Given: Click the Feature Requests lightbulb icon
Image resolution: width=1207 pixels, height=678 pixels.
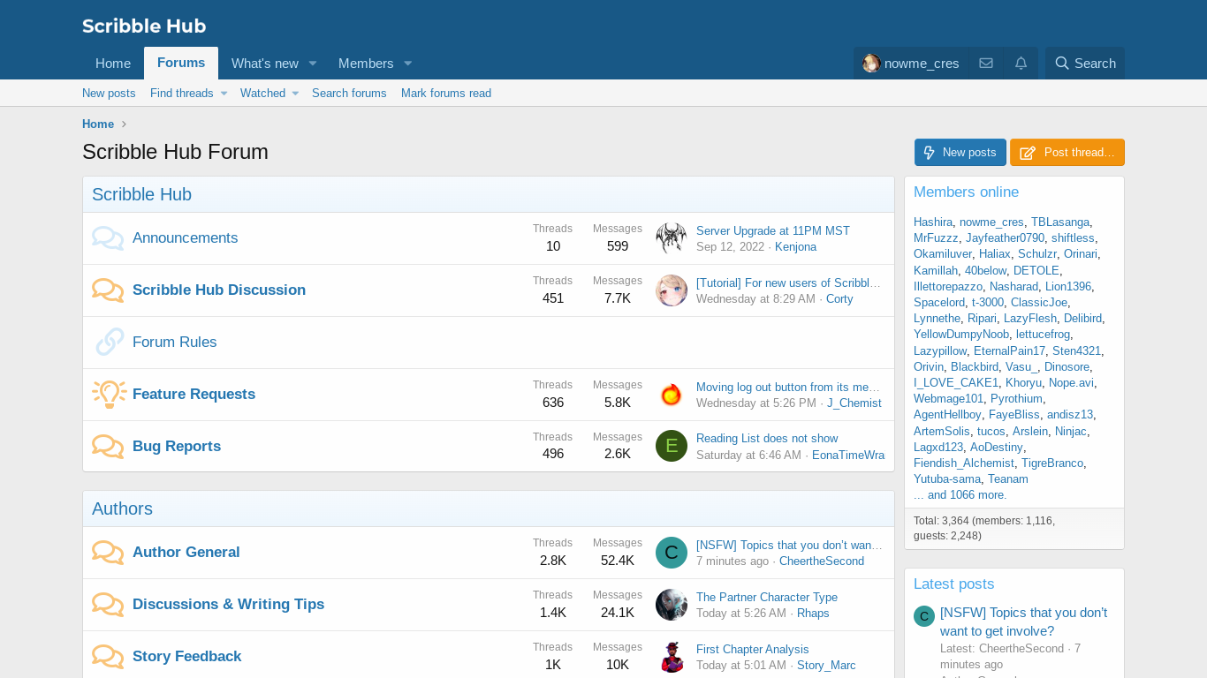Looking at the screenshot, I should click(x=109, y=394).
